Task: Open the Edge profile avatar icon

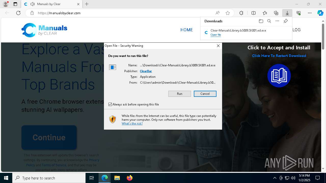Action: (5, 4)
